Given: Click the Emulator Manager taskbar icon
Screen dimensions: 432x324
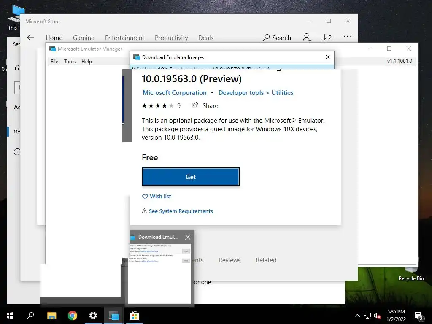Looking at the screenshot, I should (x=114, y=316).
